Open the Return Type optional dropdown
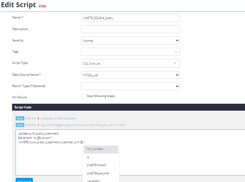The width and height of the screenshot is (245, 182). (x=130, y=86)
